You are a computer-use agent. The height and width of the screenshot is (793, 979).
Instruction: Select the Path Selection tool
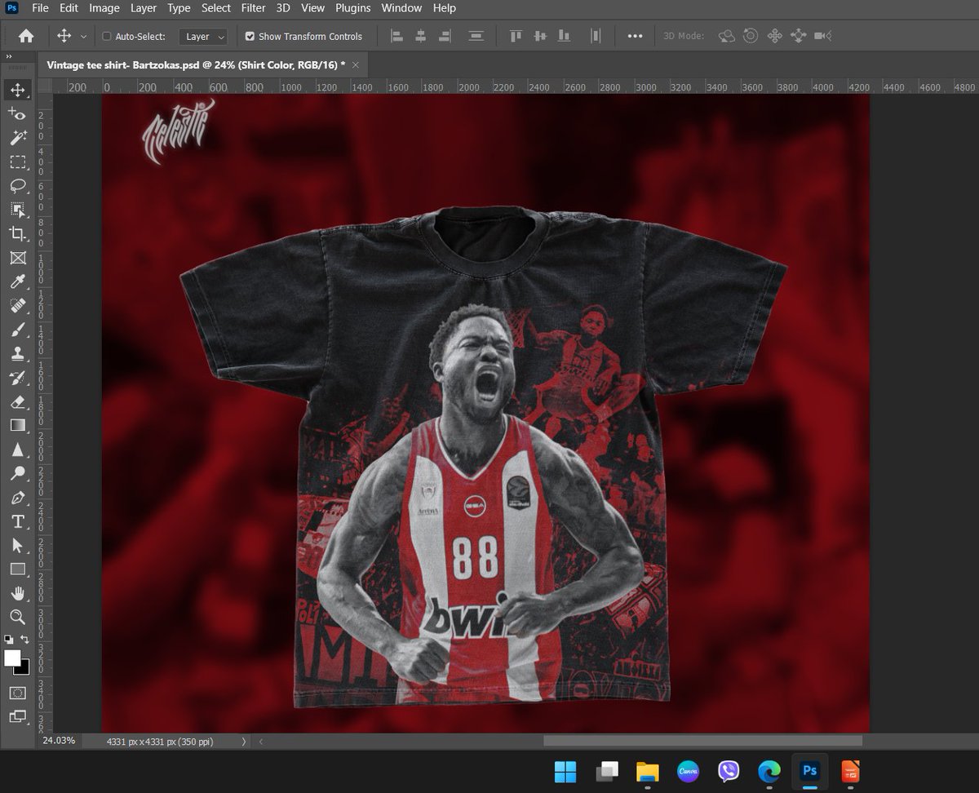[x=17, y=545]
